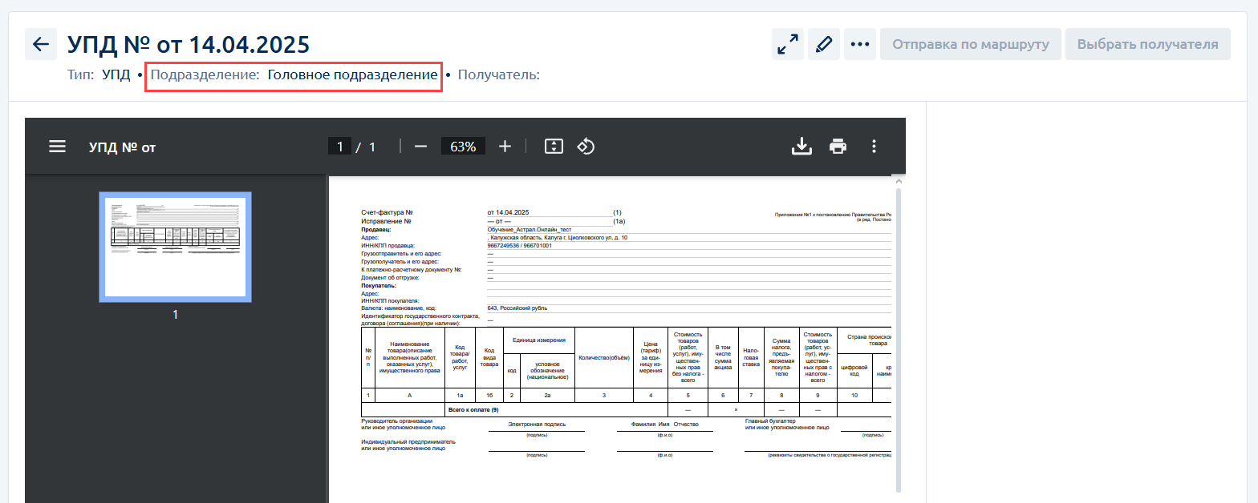Viewport: 1258px width, 503px height.
Task: Click the Электронная подпись text
Action: coord(537,425)
